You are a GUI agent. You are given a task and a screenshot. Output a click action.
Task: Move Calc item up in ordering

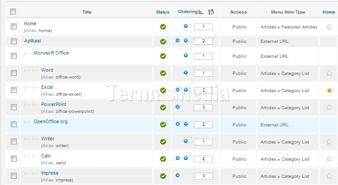pos(178,158)
